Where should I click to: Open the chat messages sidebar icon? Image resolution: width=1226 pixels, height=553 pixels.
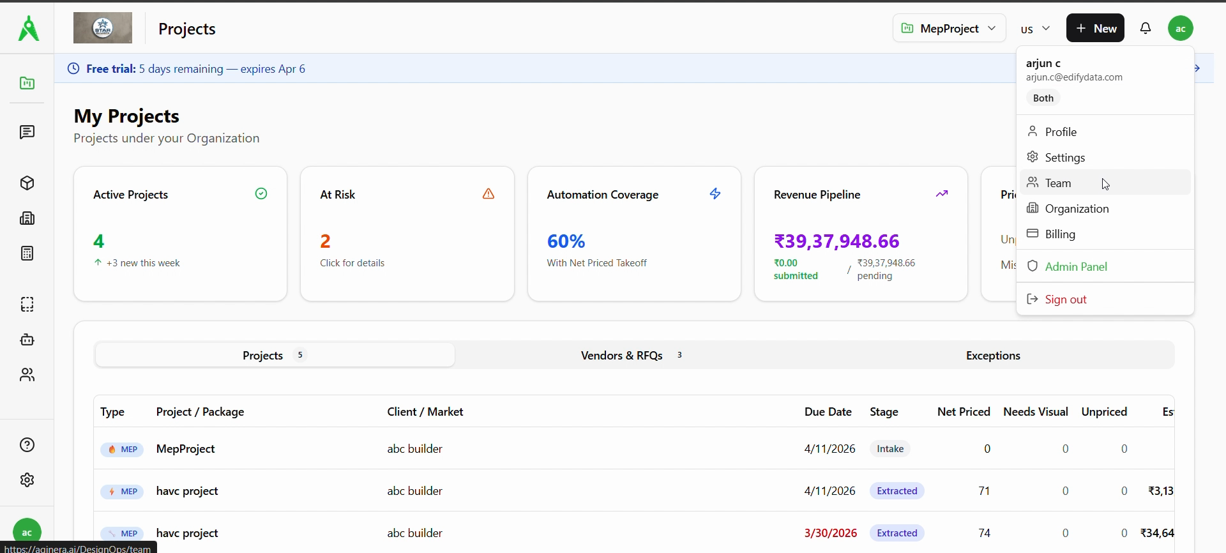27,132
